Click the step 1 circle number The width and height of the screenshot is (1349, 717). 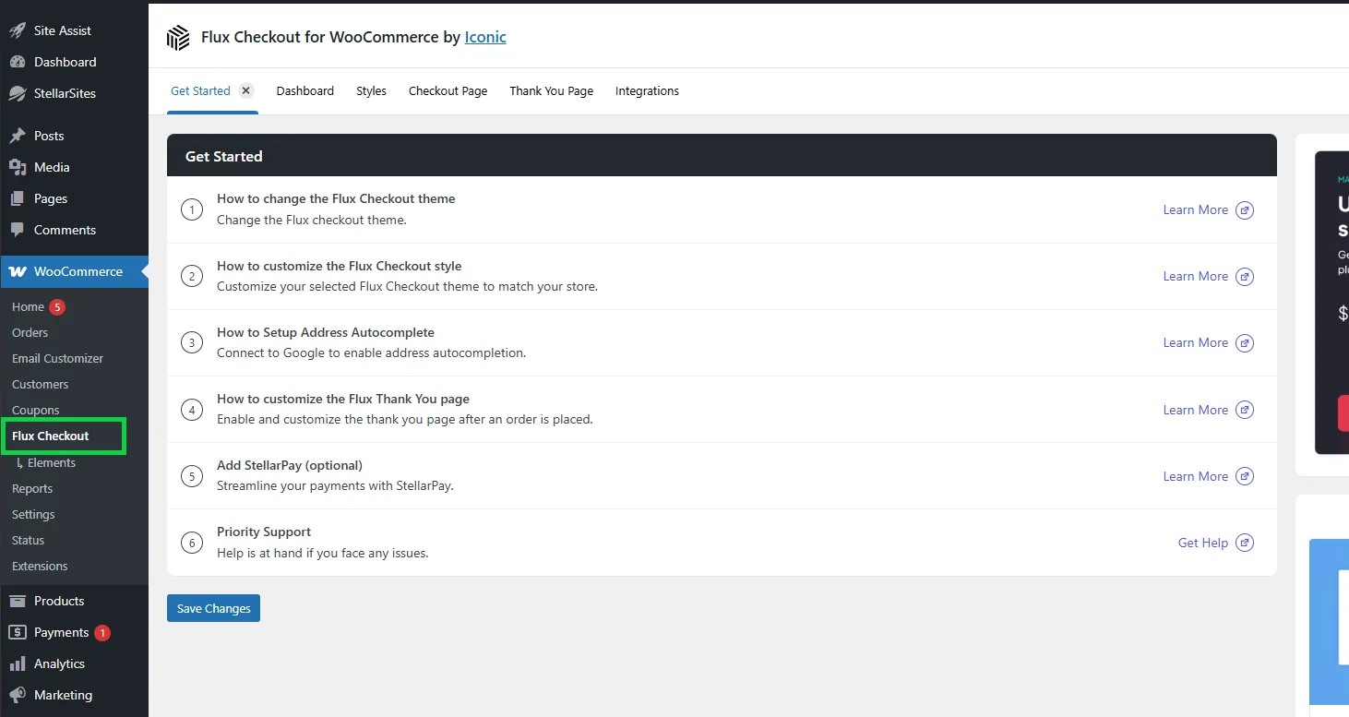click(192, 209)
